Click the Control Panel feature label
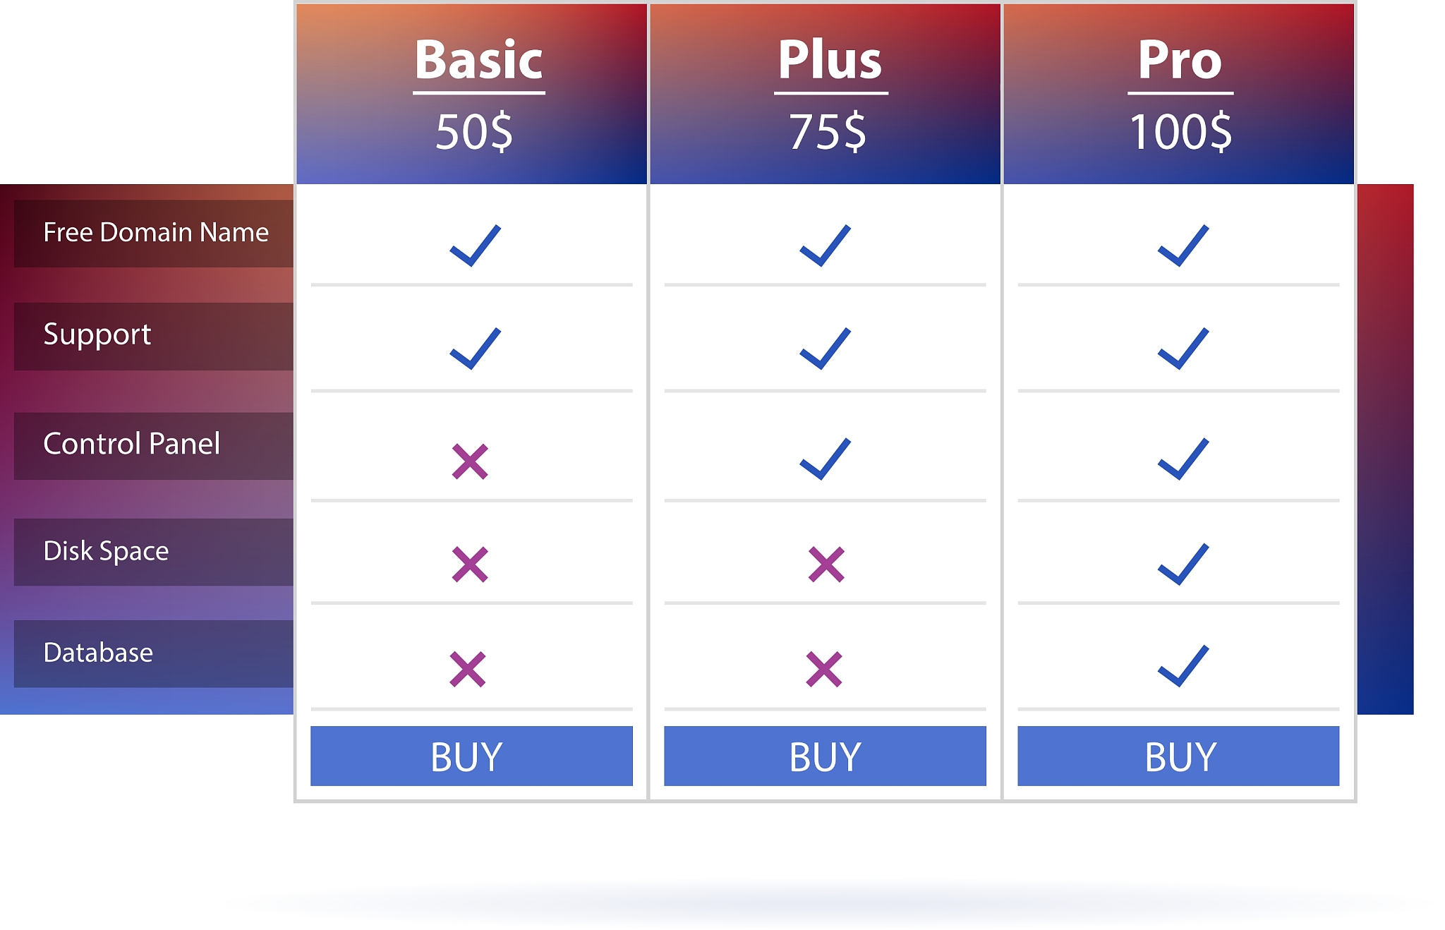 (x=132, y=445)
